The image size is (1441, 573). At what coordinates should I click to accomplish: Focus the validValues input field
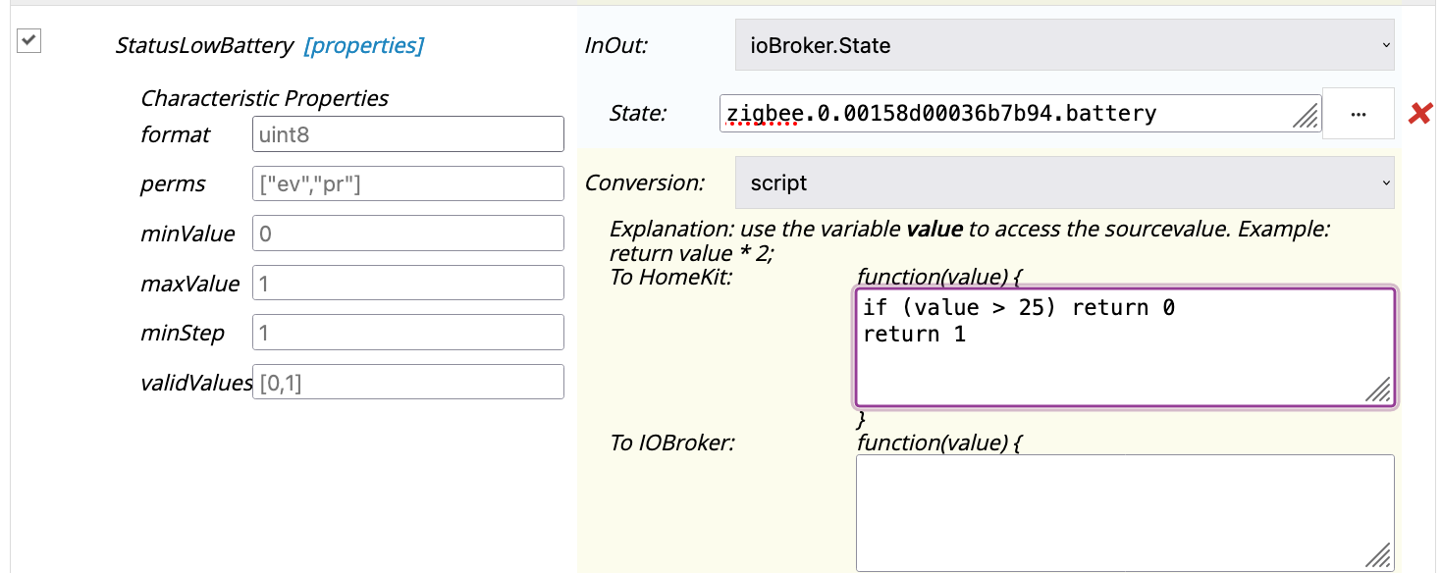[x=407, y=382]
